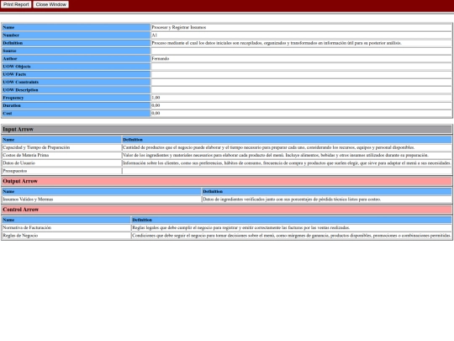Click 'Capacidad y Tiempo de Preparación' input name
Image resolution: width=454 pixels, height=341 pixels.
click(36, 147)
